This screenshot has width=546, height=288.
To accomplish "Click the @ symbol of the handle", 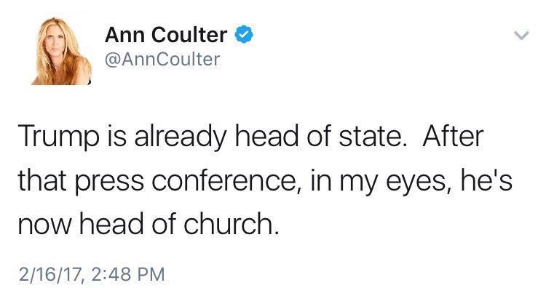I will [x=112, y=60].
